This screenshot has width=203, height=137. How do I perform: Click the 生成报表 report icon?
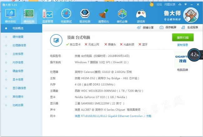(183, 28)
